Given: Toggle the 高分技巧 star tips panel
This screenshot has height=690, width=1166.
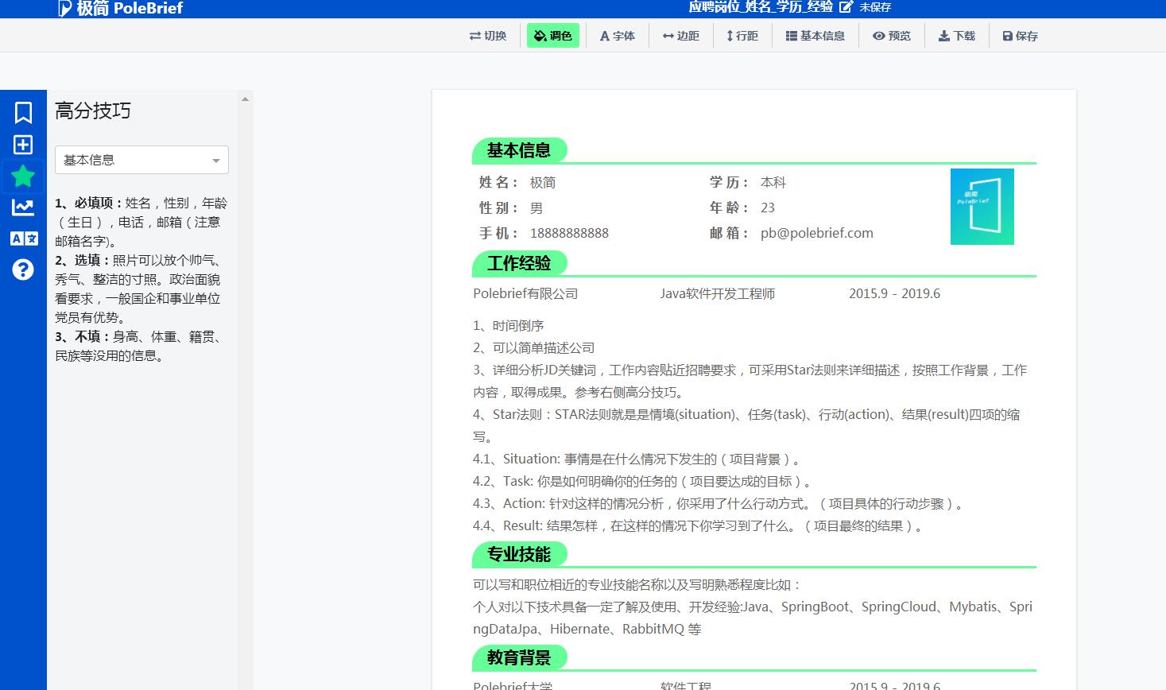Looking at the screenshot, I should click(22, 175).
